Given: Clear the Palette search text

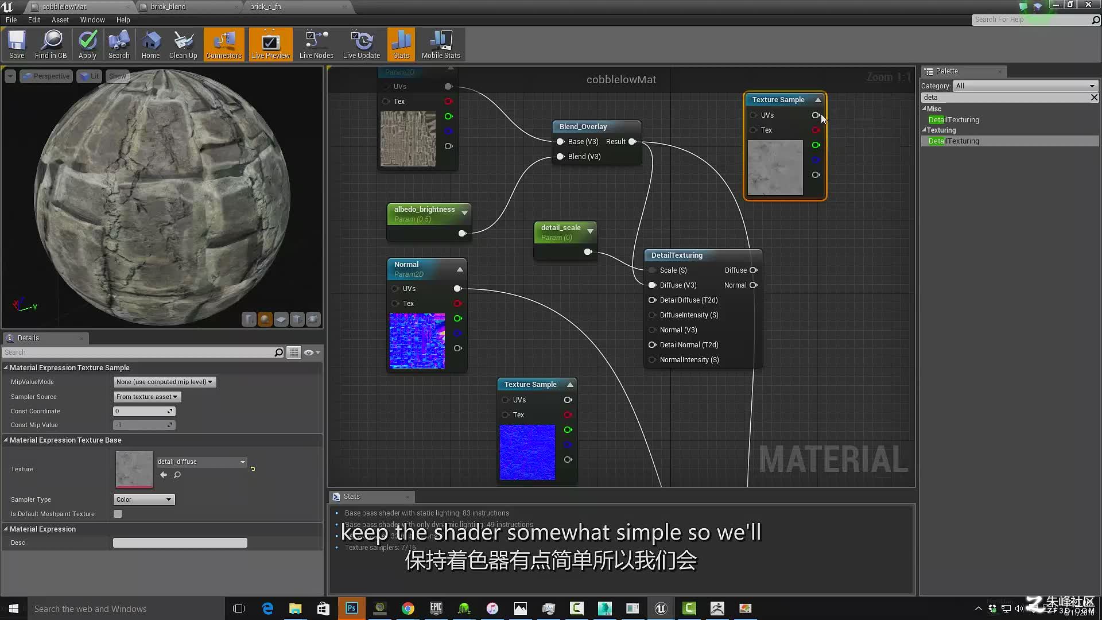Looking at the screenshot, I should (x=1094, y=98).
